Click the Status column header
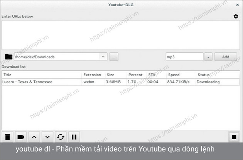The width and height of the screenshot is (243, 160). (x=218, y=75)
